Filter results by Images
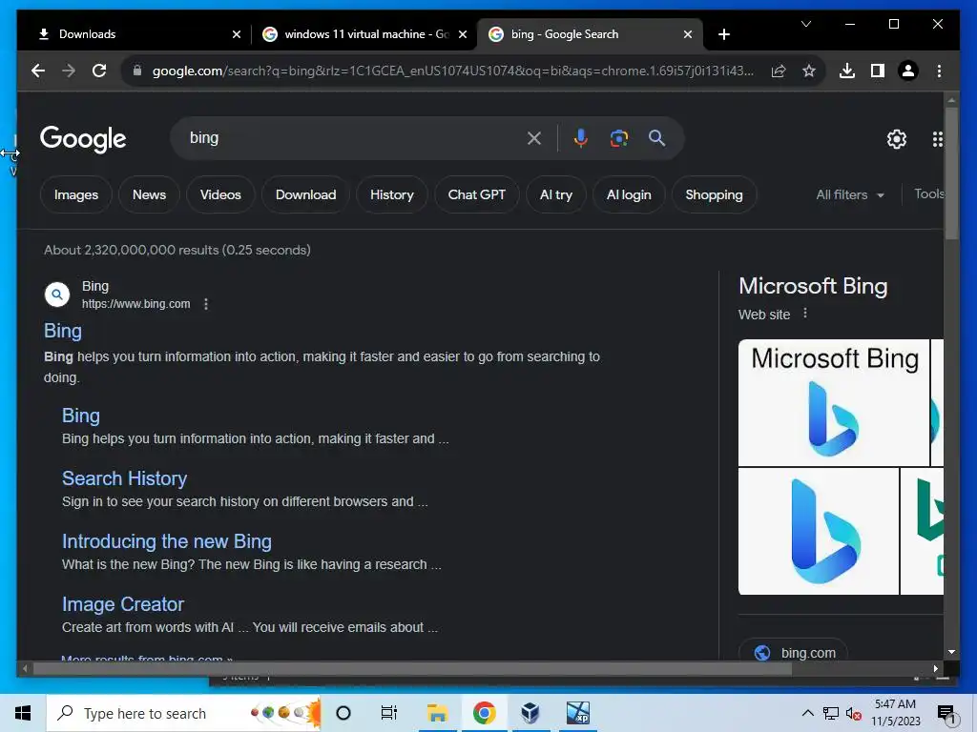The width and height of the screenshot is (977, 732). click(x=76, y=194)
